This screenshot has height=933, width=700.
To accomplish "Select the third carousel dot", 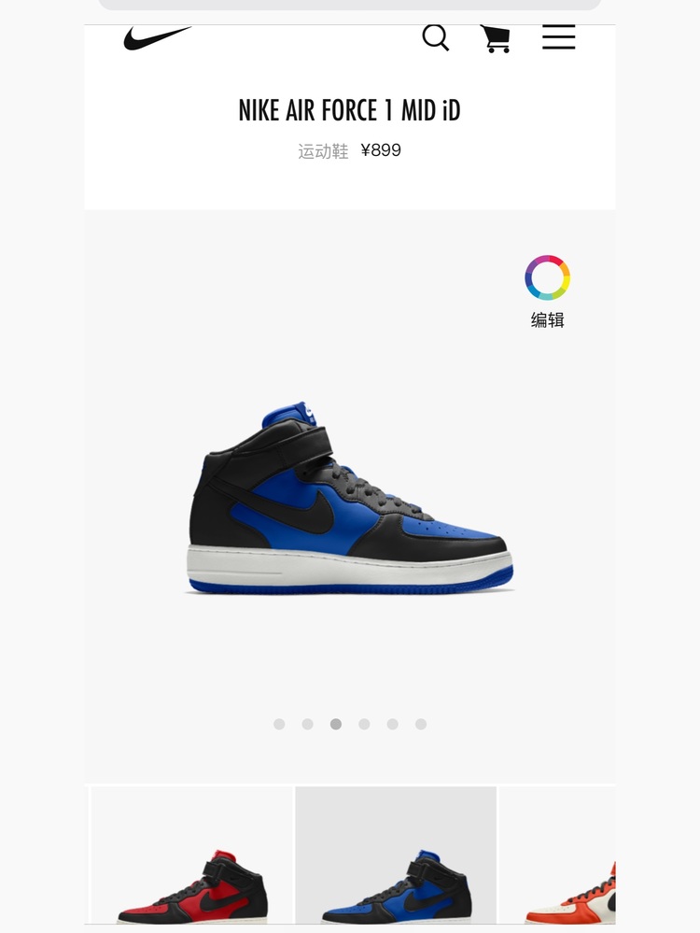I will (x=336, y=724).
